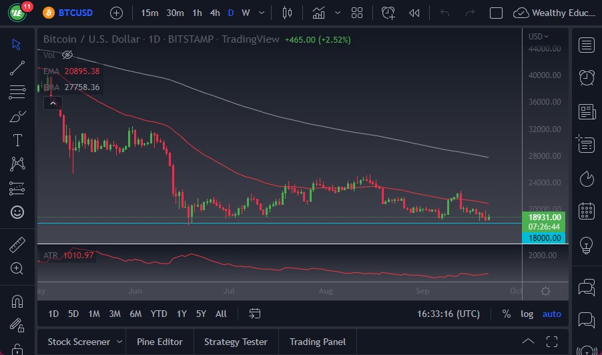Select the 4h timeframe button
602x355 pixels.
214,13
